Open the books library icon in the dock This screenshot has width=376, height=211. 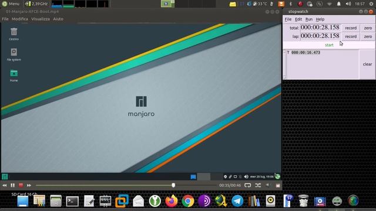(x=254, y=201)
